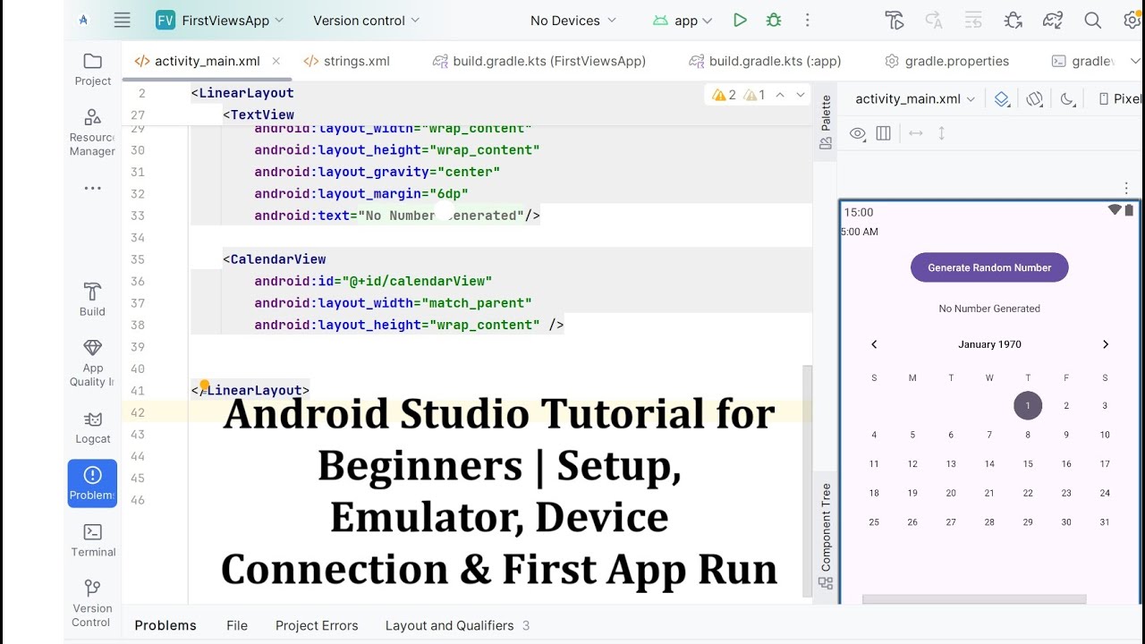Open the Pixel device preview dropdown
This screenshot has width=1145, height=644.
(1121, 99)
